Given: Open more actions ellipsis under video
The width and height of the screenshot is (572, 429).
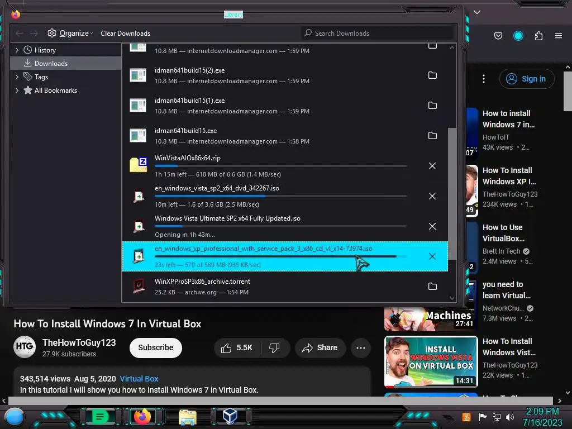Looking at the screenshot, I should pyautogui.click(x=361, y=347).
